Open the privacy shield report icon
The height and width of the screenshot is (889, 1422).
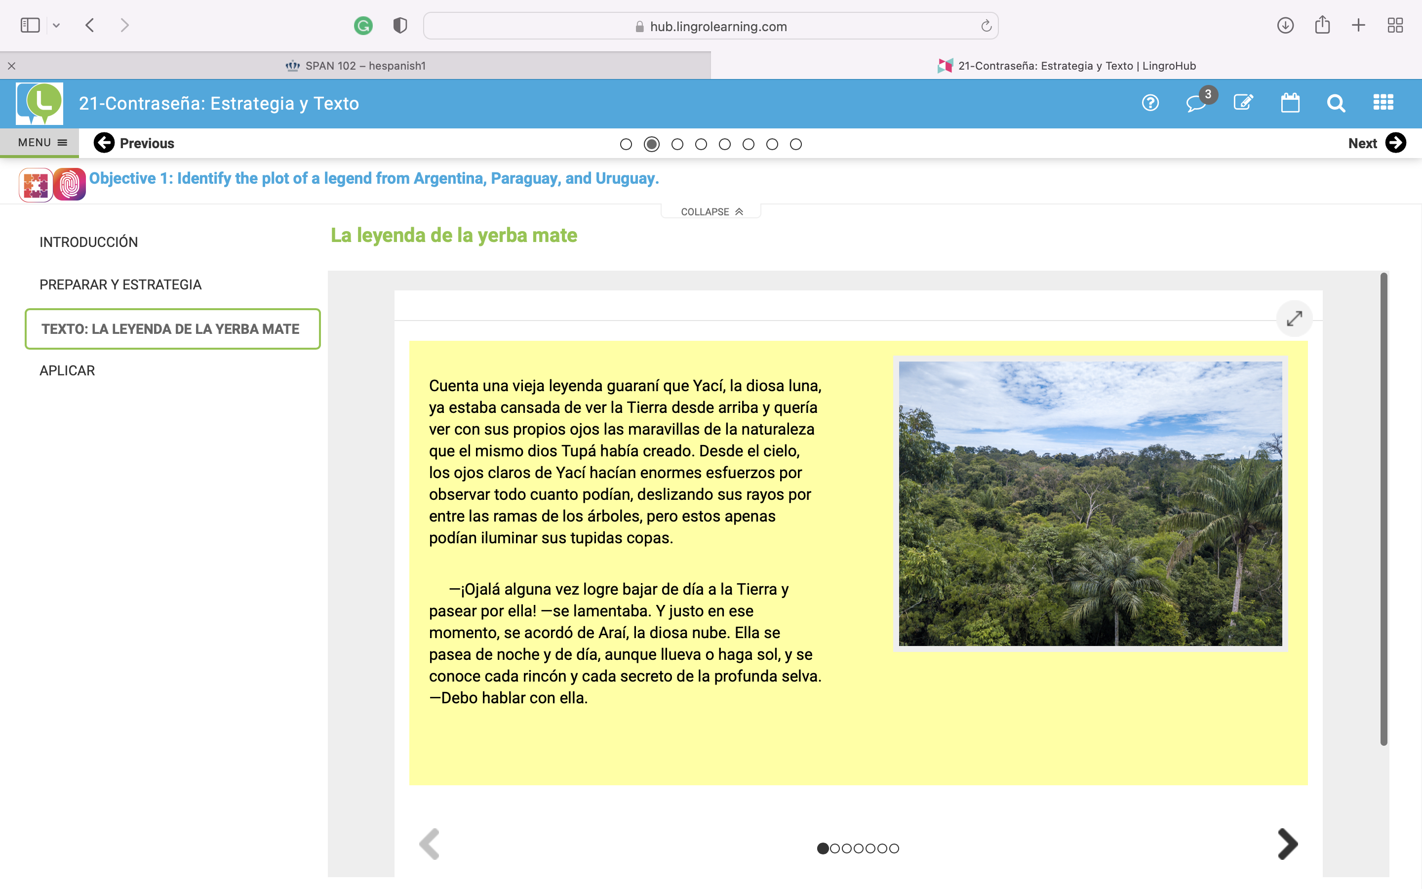pos(400,26)
